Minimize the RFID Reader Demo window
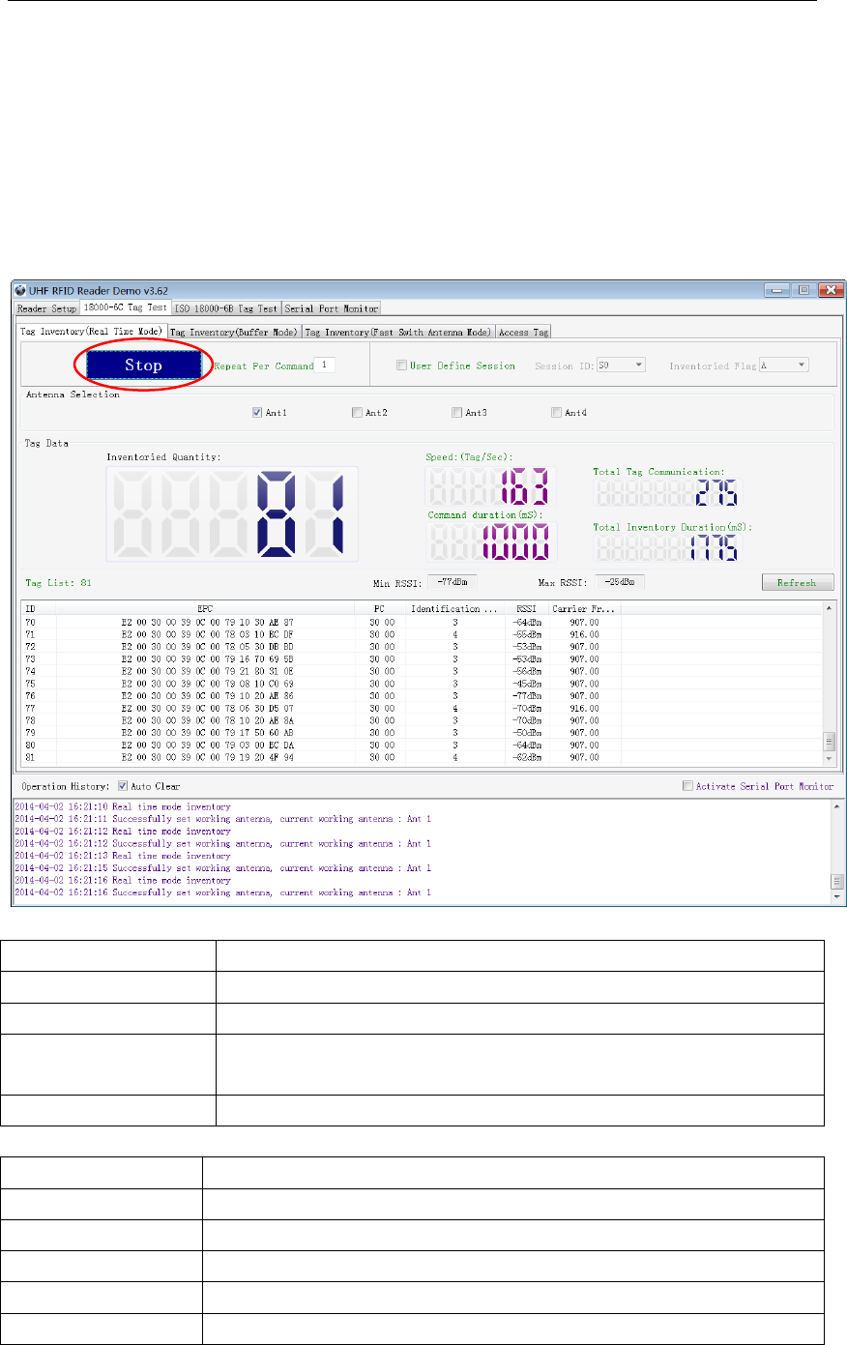Screen dimensions: 847x1345 [x=777, y=290]
